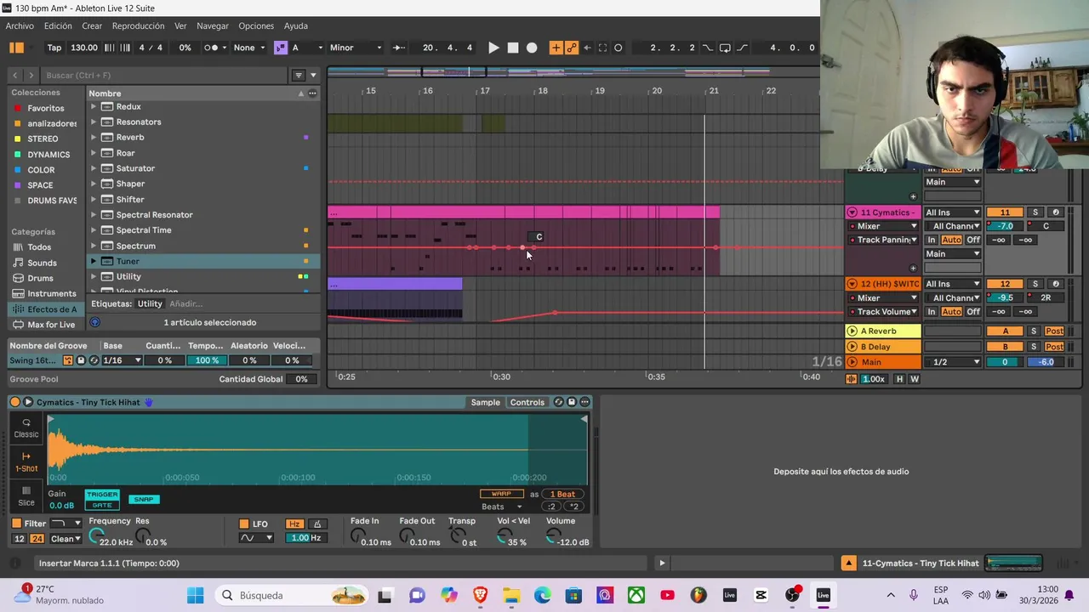The image size is (1089, 612).
Task: Toggle track 12 activator button
Action: (x=1005, y=284)
